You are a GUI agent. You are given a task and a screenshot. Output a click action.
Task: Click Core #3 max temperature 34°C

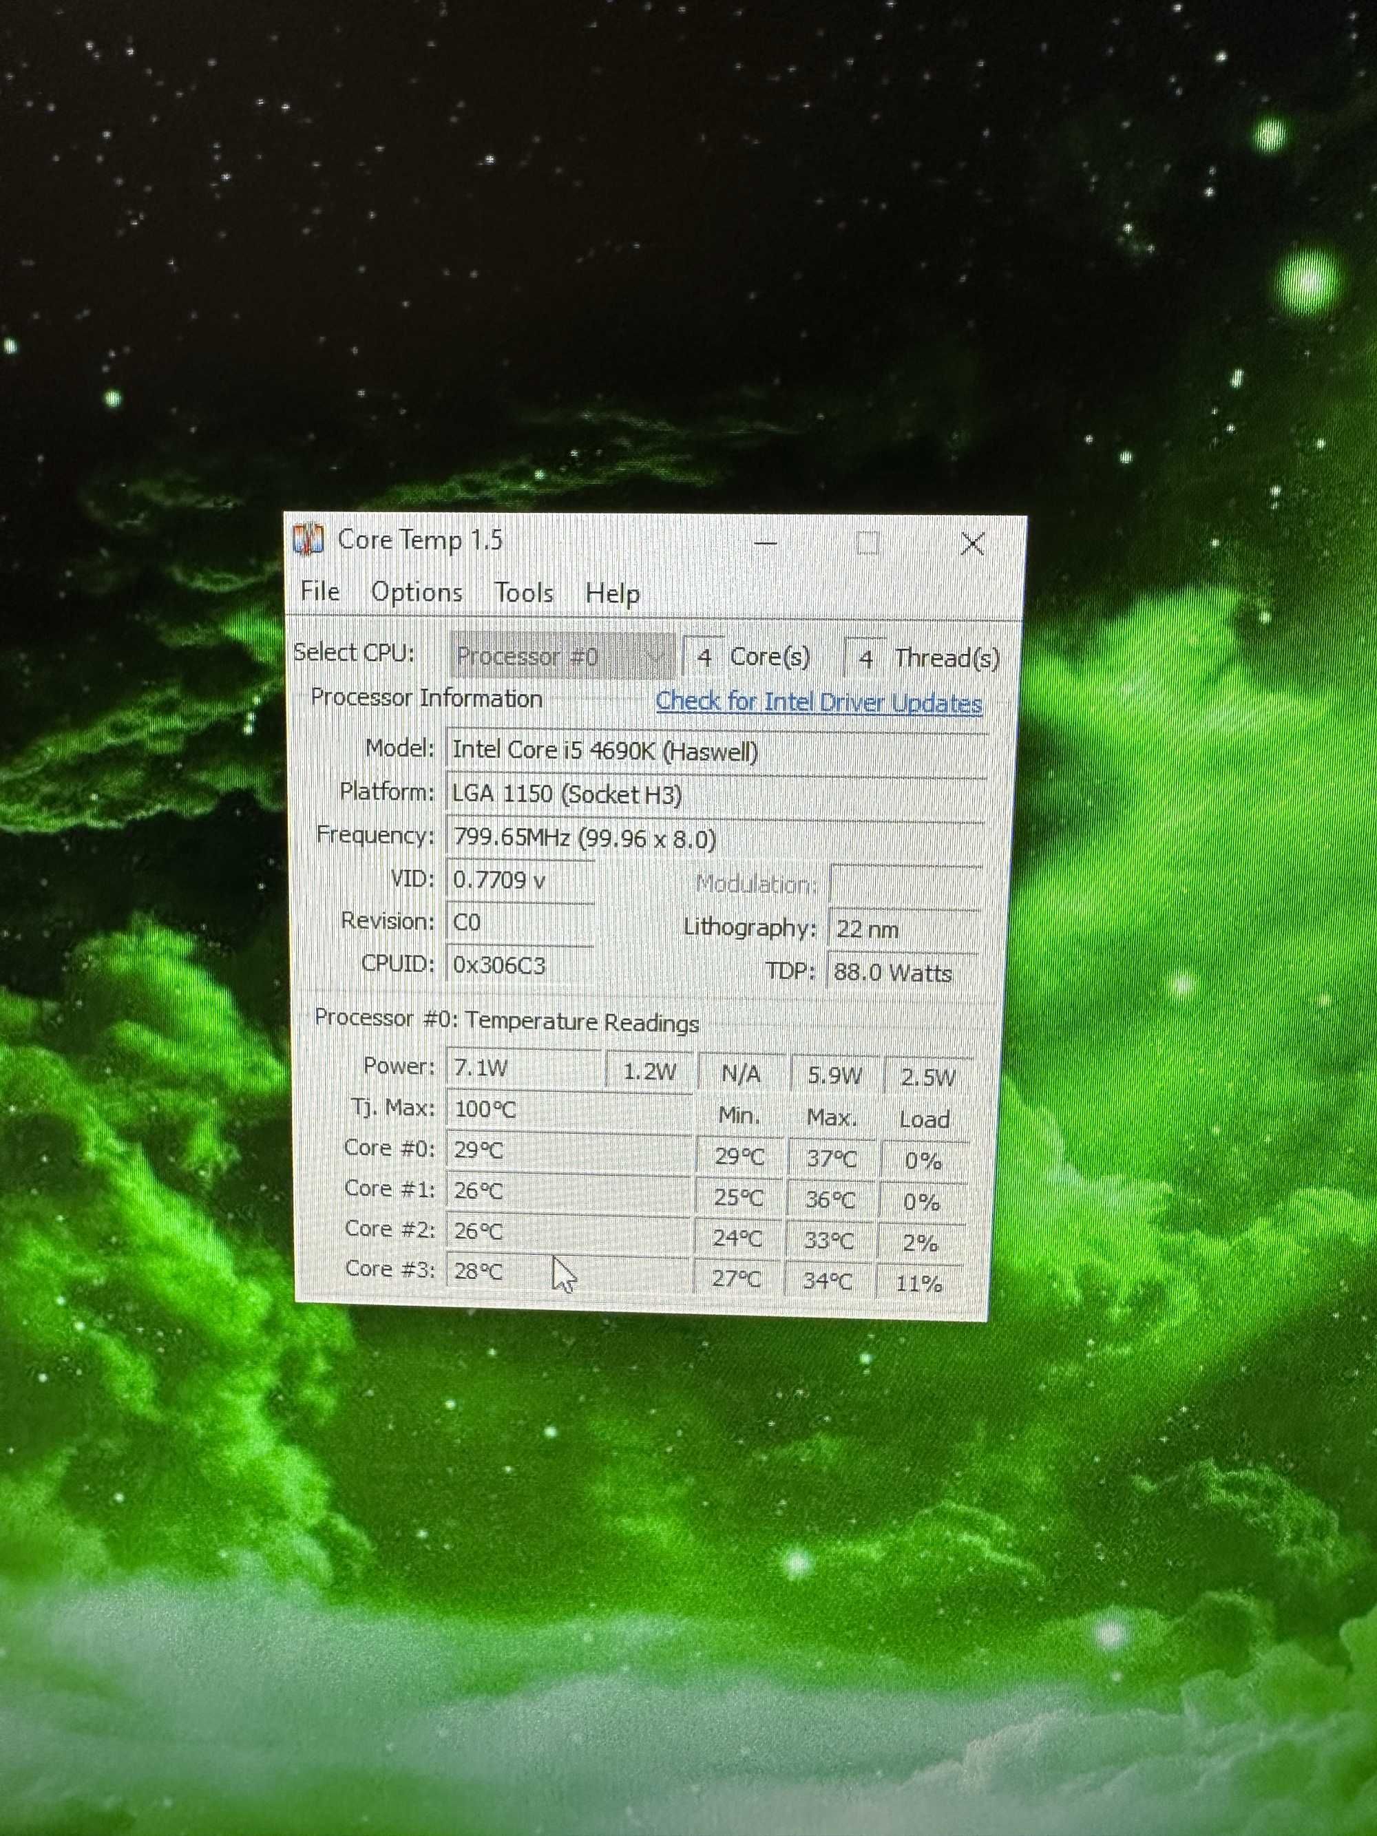[827, 1280]
